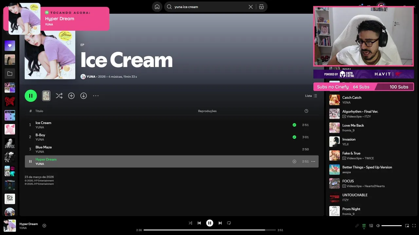This screenshot has width=419, height=235.
Task: Open the Browse icon in search bar
Action: coord(261,7)
